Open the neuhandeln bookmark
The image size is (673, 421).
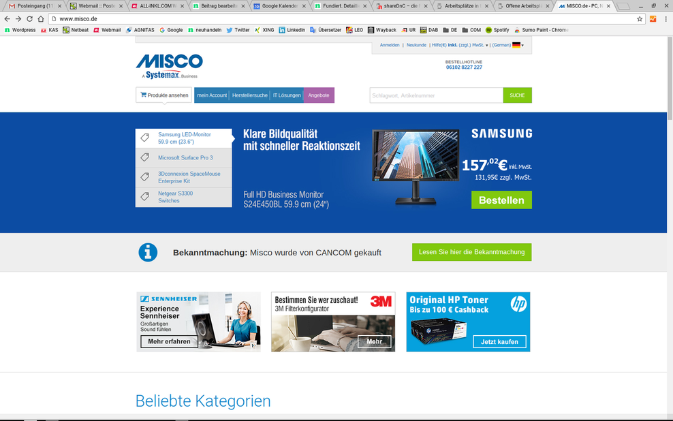[205, 30]
